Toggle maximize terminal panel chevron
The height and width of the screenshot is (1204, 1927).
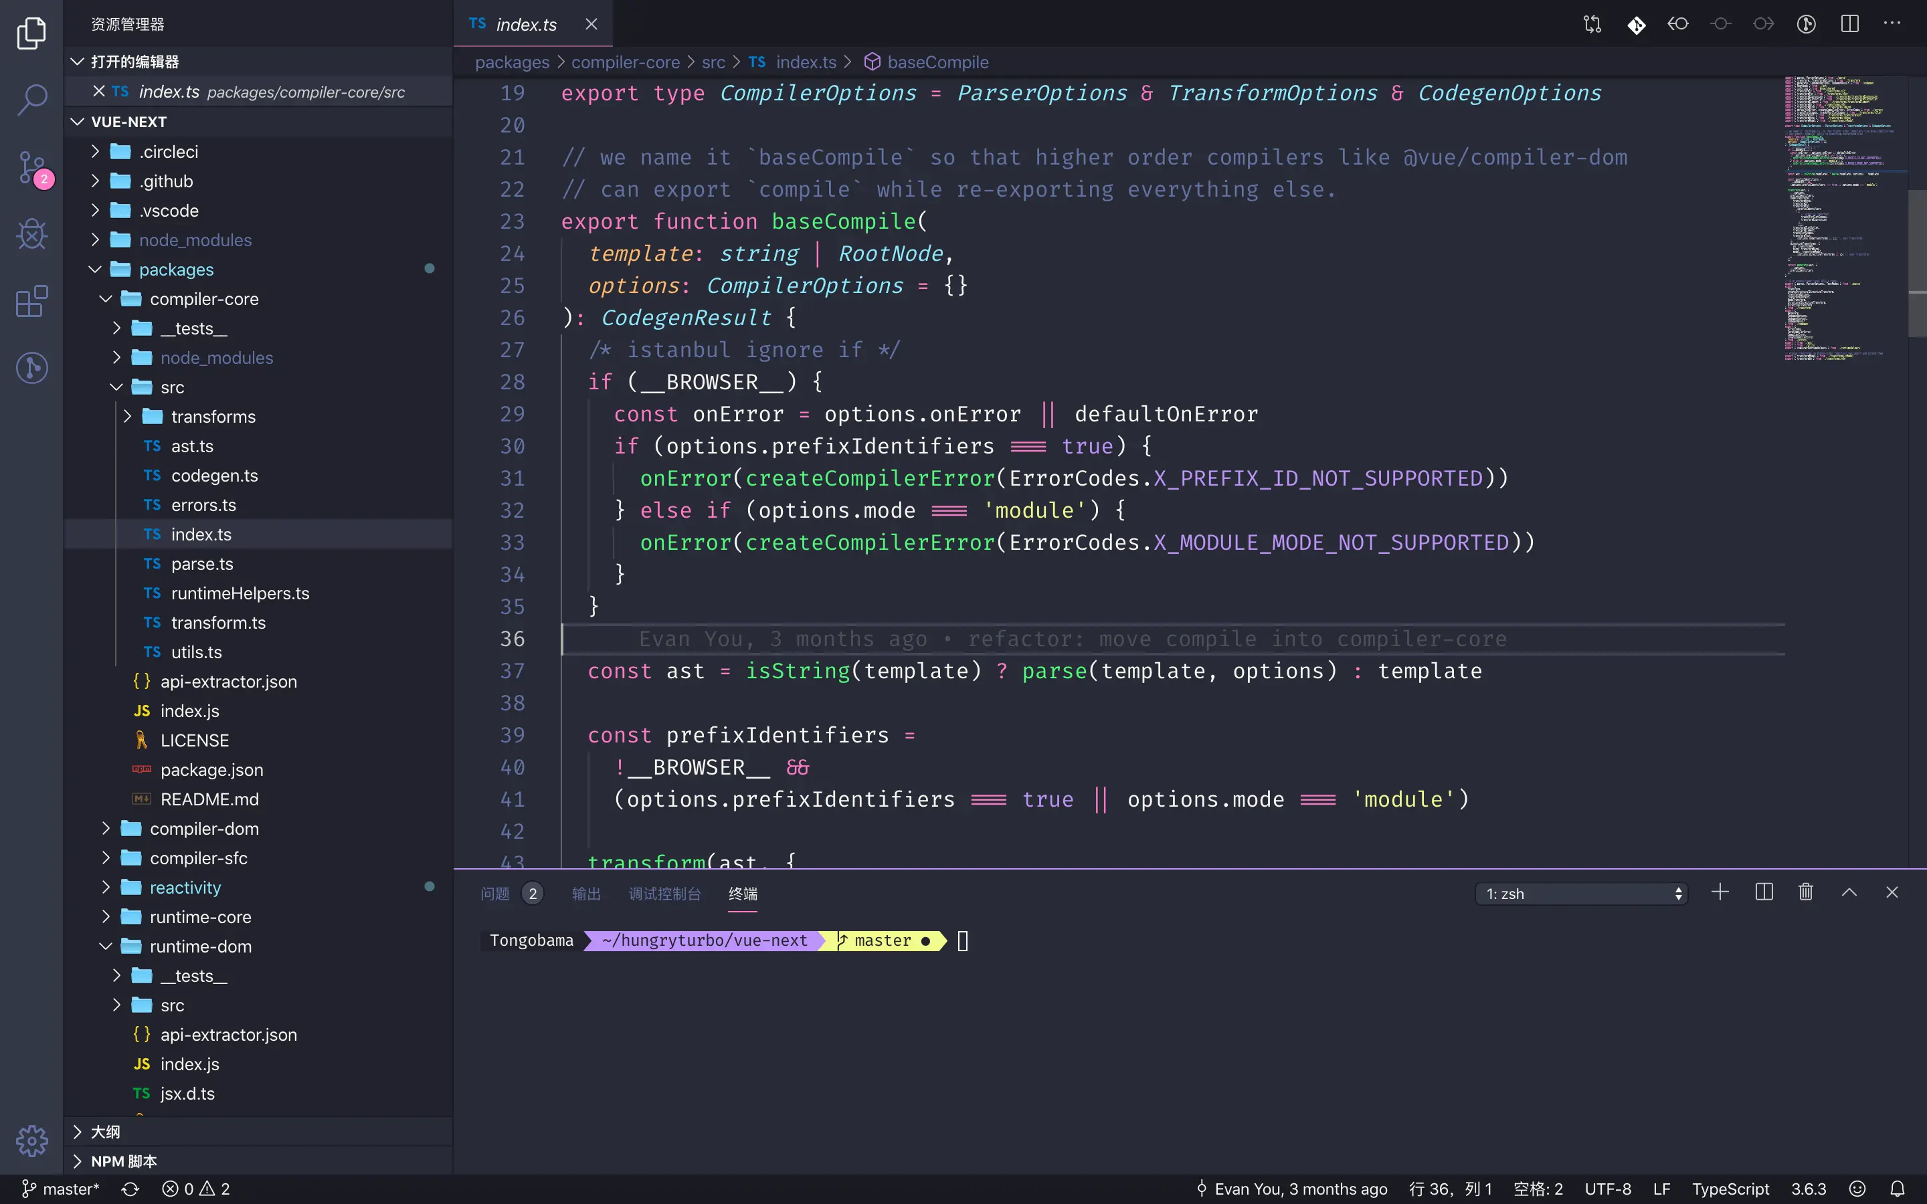[1849, 893]
